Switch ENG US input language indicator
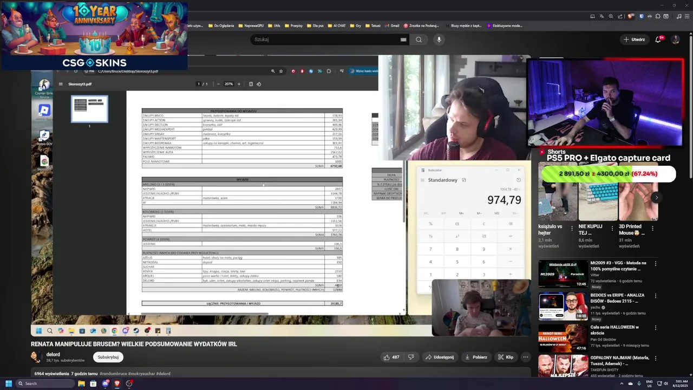Viewport: 693px width, 390px height. coord(649,383)
